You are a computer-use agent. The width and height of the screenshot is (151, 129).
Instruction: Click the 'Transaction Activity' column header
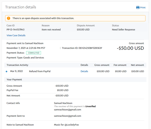coord(17,65)
